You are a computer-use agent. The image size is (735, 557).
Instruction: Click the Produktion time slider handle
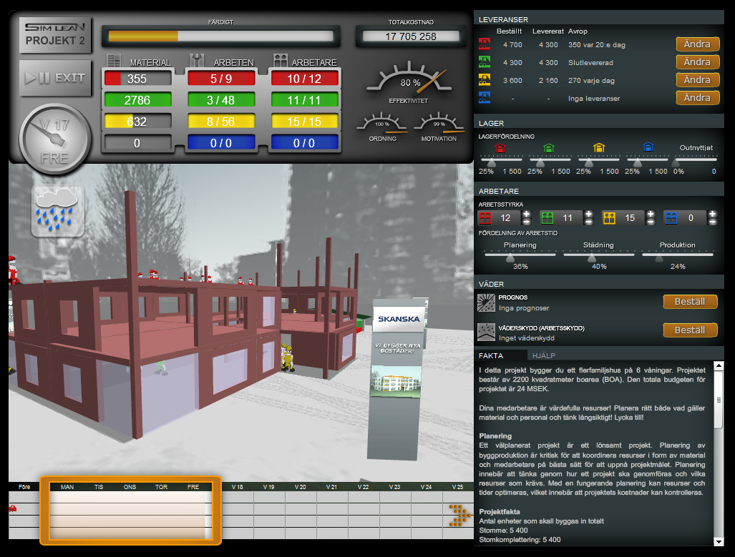[x=659, y=258]
